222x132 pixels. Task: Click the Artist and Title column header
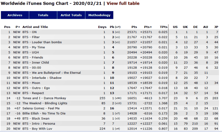(35, 27)
